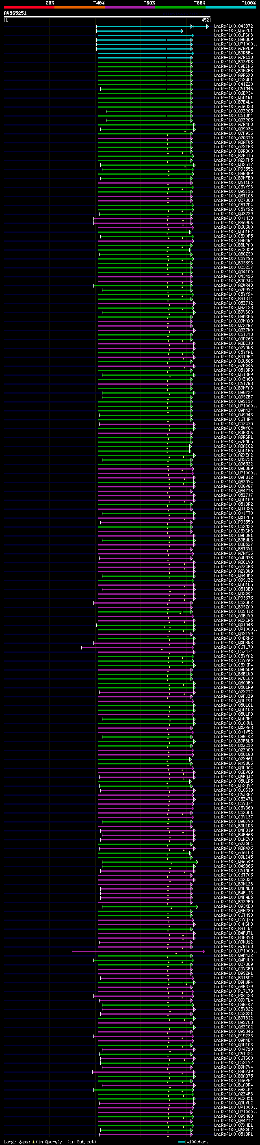
Task: Open the UniRef100_Q43872 hit label
Action: coord(233,26)
